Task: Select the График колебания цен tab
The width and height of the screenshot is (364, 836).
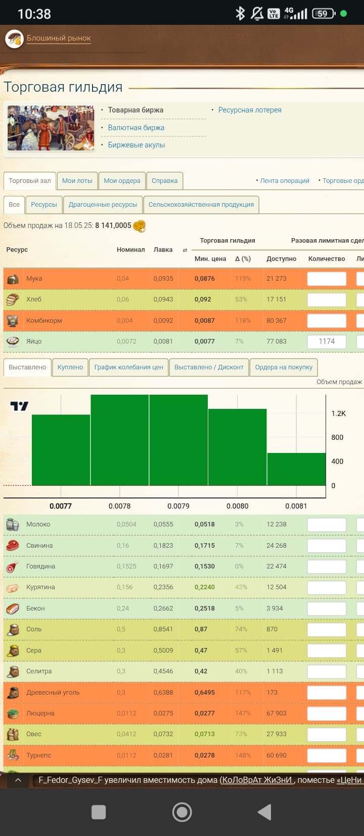Action: click(128, 367)
